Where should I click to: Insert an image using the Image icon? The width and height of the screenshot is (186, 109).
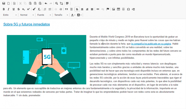[113, 9]
